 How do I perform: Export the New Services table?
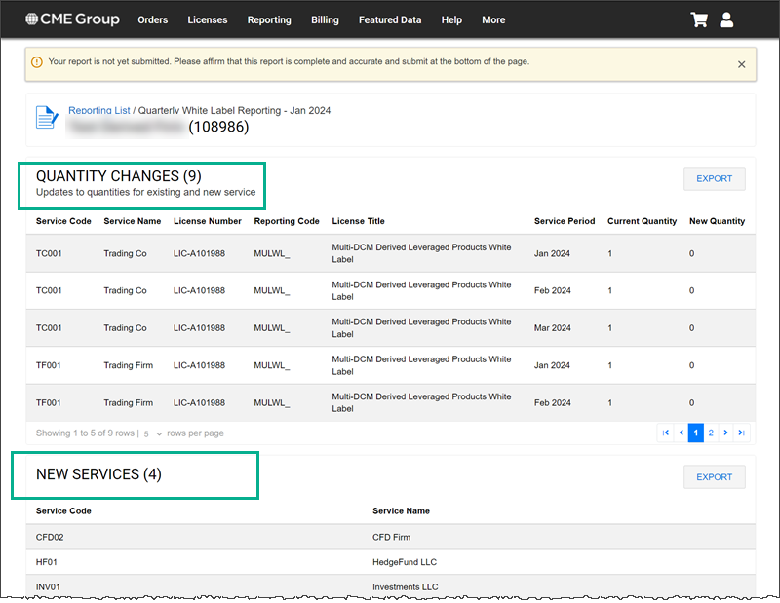click(x=714, y=477)
